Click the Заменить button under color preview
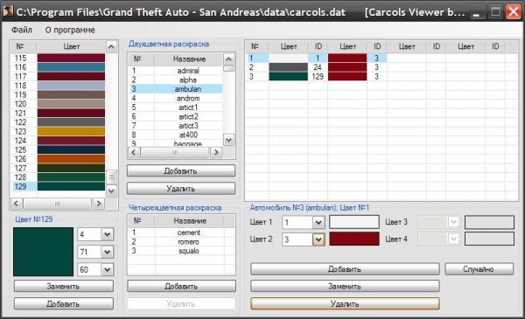This screenshot has width=525, height=319. [x=64, y=287]
